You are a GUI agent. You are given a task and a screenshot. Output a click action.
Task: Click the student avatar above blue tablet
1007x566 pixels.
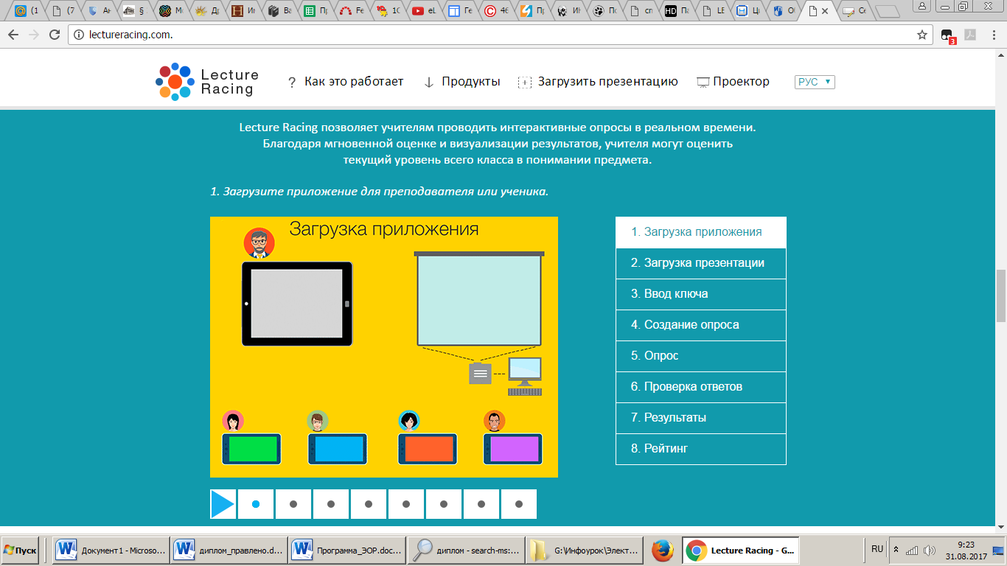point(318,421)
